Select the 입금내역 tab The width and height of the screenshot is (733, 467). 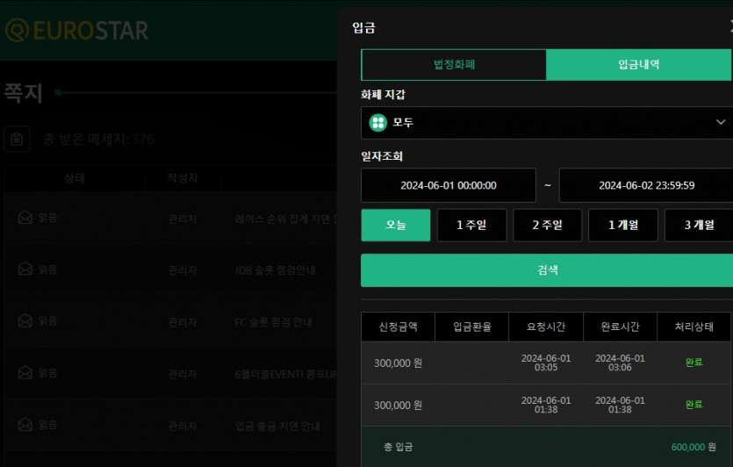638,64
